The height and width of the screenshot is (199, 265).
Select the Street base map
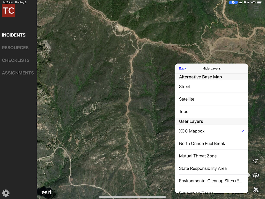[211, 87]
